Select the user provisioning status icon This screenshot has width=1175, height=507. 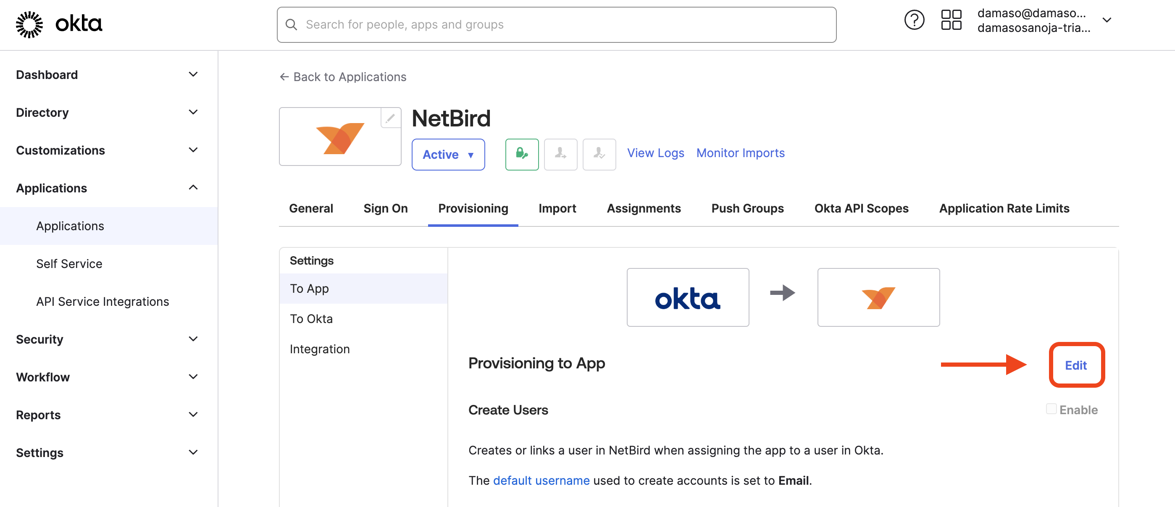click(x=560, y=154)
